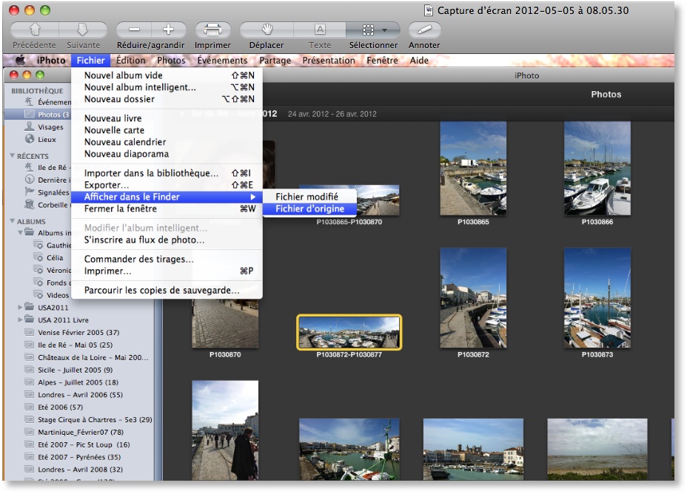Screen dimensions: 687x494
Task: Choose Fichier d'origine in submenu
Action: coord(309,209)
